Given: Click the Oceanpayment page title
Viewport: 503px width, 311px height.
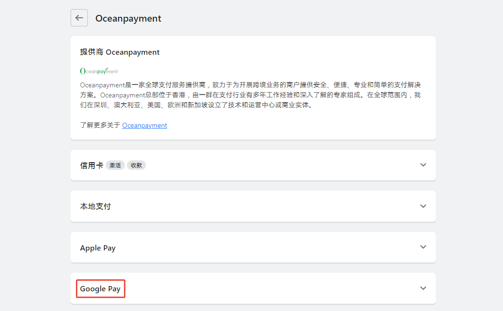Looking at the screenshot, I should coord(128,19).
